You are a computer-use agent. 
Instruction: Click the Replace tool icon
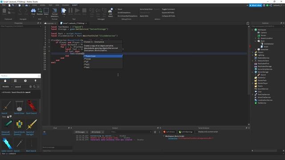coord(40,11)
